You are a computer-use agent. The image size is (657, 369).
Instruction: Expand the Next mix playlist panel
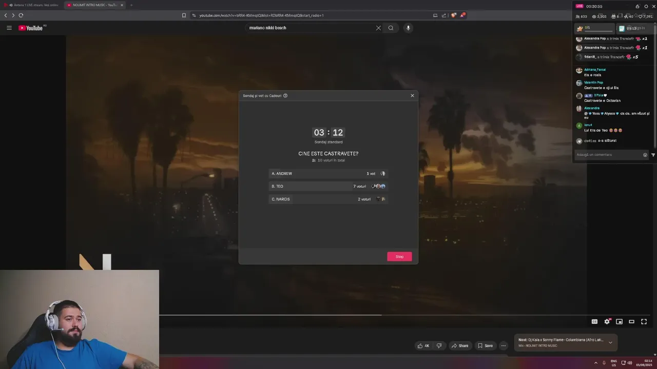(610, 342)
